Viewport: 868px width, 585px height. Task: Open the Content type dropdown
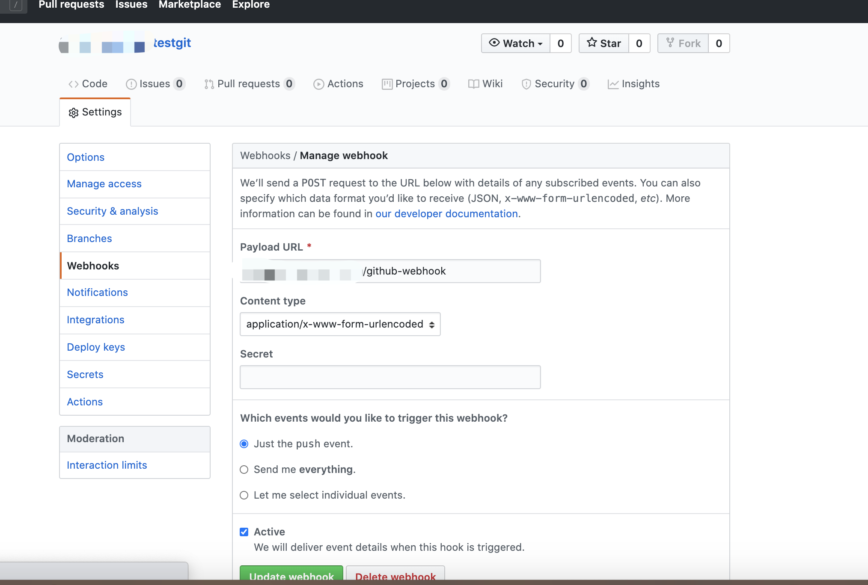click(340, 324)
